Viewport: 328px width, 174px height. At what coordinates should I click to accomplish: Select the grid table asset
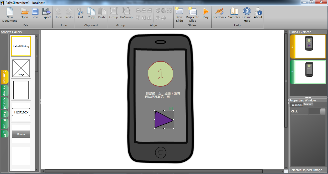(x=21, y=156)
